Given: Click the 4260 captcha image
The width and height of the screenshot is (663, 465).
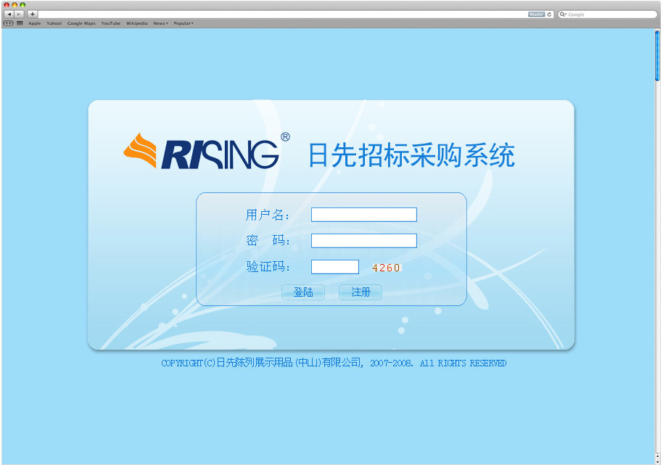Looking at the screenshot, I should tap(386, 268).
